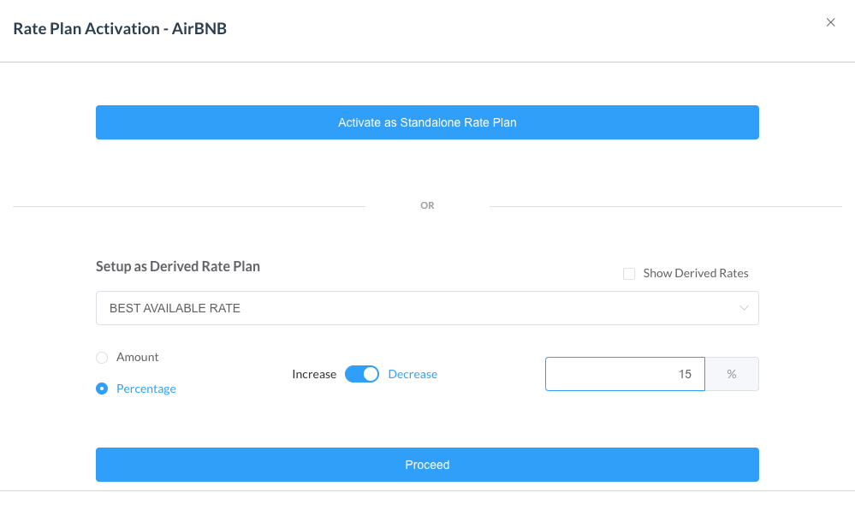Viewport: 855px width, 522px height.
Task: Click the Show Derived Rates label text
Action: pos(696,273)
